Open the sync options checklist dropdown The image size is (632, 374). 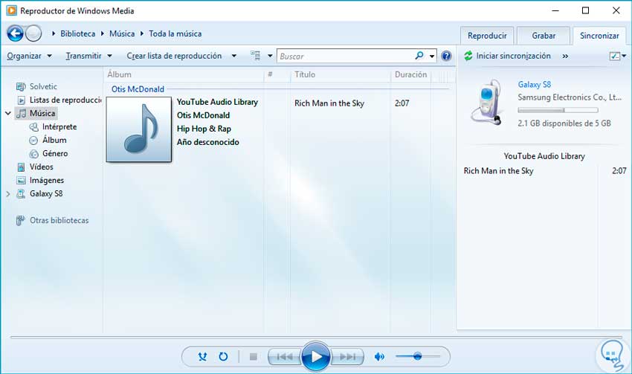(x=617, y=56)
